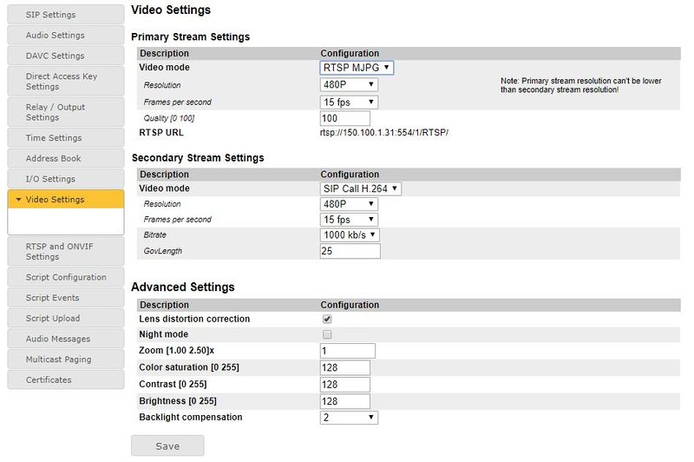Click the GovLength input field
Screen dimensions: 694x462
[350, 251]
